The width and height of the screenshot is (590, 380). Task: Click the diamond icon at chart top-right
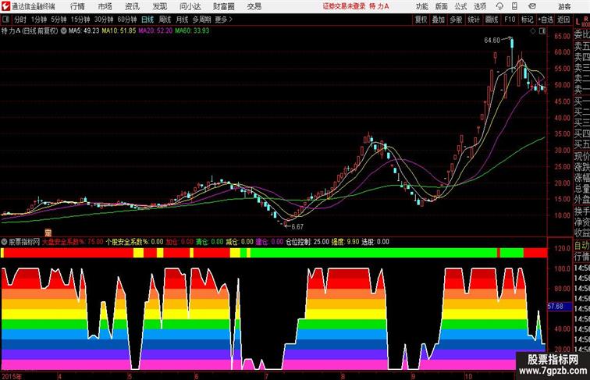(x=533, y=31)
